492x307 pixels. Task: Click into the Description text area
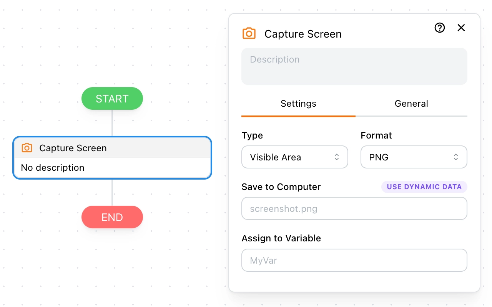tap(354, 66)
